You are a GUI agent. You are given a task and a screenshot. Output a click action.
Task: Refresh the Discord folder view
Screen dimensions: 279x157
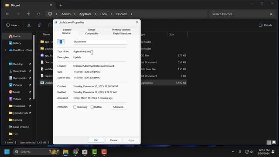point(39,14)
